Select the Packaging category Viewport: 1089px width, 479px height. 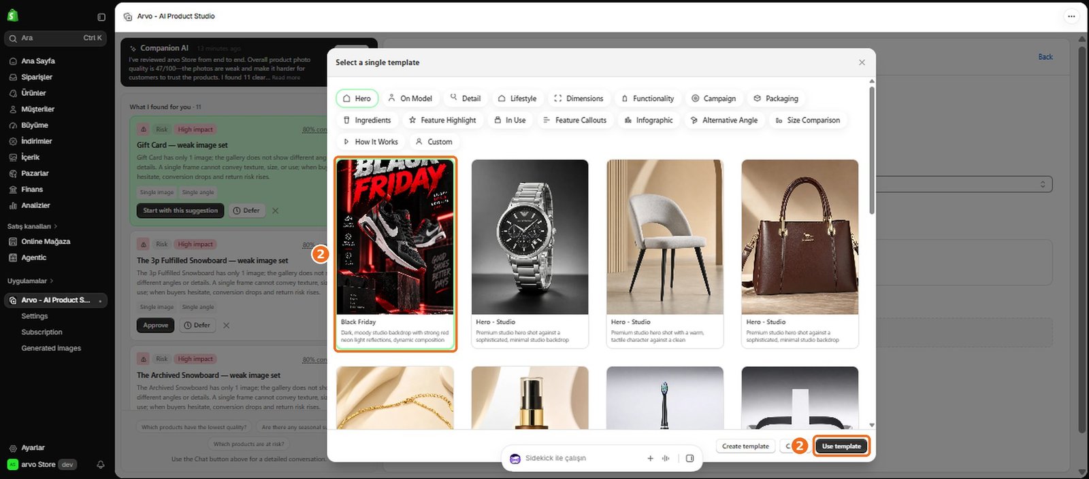coord(776,99)
